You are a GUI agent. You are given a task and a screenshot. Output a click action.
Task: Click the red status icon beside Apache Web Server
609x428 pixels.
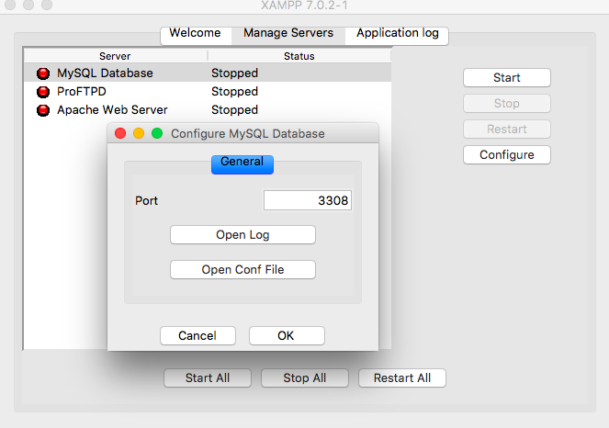(43, 110)
